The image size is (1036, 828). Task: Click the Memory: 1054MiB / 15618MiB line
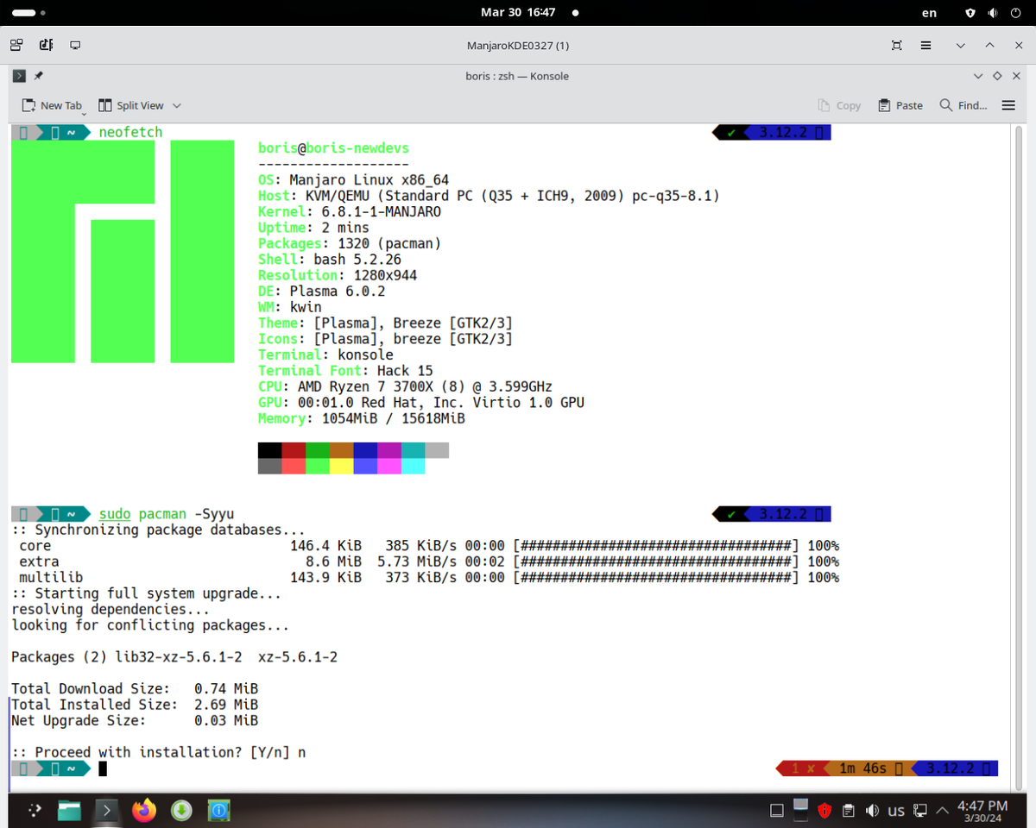tap(362, 418)
